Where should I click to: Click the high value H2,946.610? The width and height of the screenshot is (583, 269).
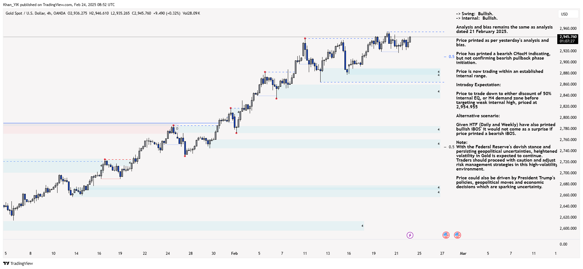[x=99, y=13]
